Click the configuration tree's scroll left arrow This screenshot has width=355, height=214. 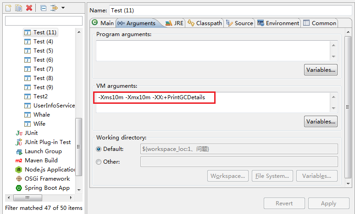pyautogui.click(x=9, y=198)
